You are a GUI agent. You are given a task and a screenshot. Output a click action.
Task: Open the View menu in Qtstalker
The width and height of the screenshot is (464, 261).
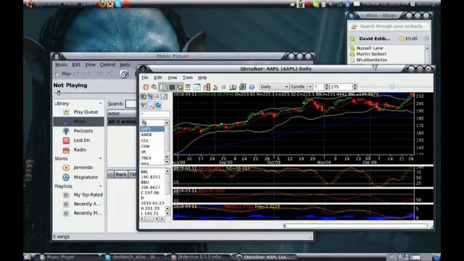point(173,78)
